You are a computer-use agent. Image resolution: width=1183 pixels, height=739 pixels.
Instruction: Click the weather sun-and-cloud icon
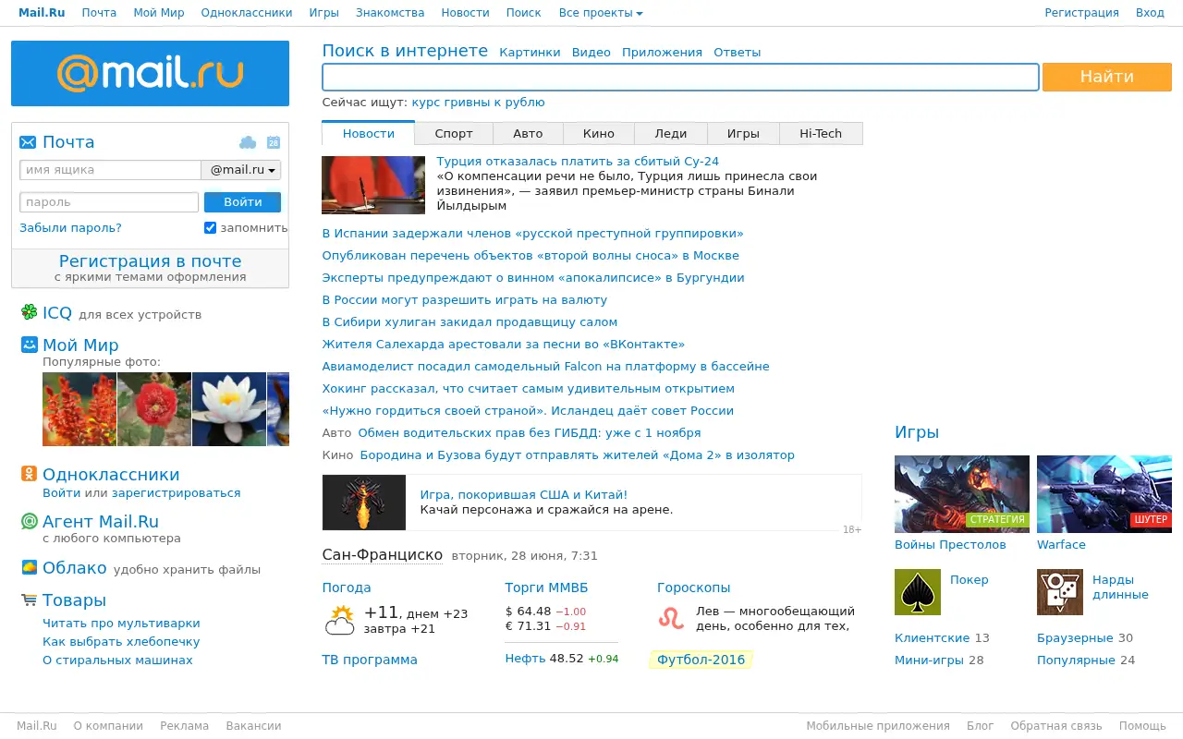[339, 620]
